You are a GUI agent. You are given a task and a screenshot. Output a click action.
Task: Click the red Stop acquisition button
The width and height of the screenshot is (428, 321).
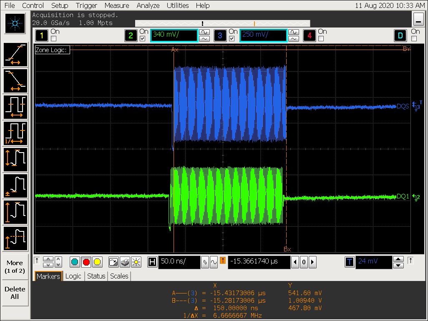[86, 262]
